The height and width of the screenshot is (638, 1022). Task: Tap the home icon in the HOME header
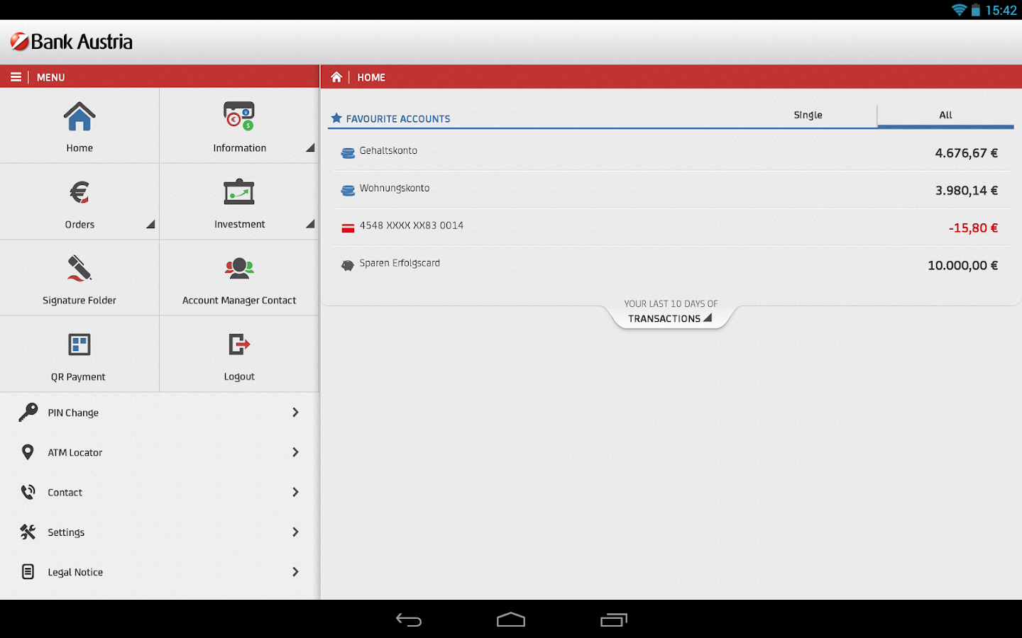[336, 77]
